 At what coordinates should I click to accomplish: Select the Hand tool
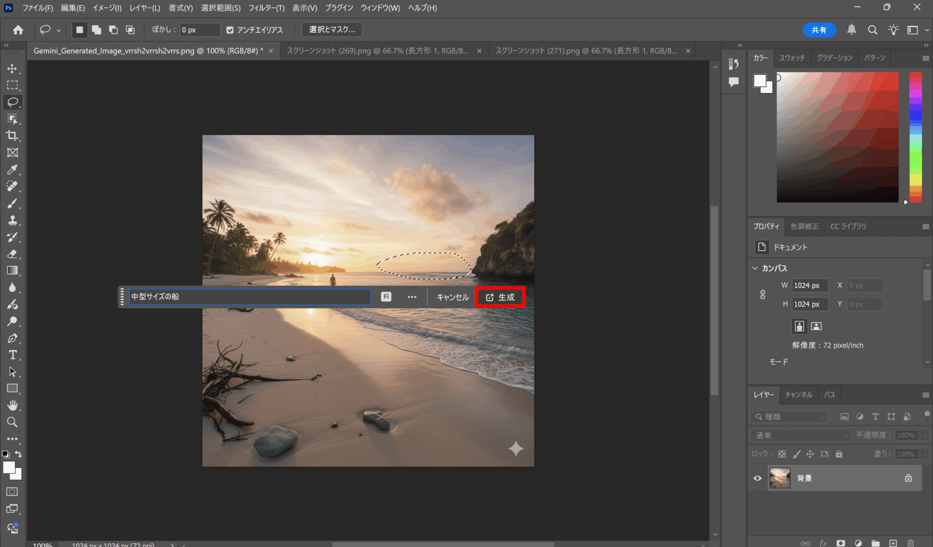tap(12, 405)
